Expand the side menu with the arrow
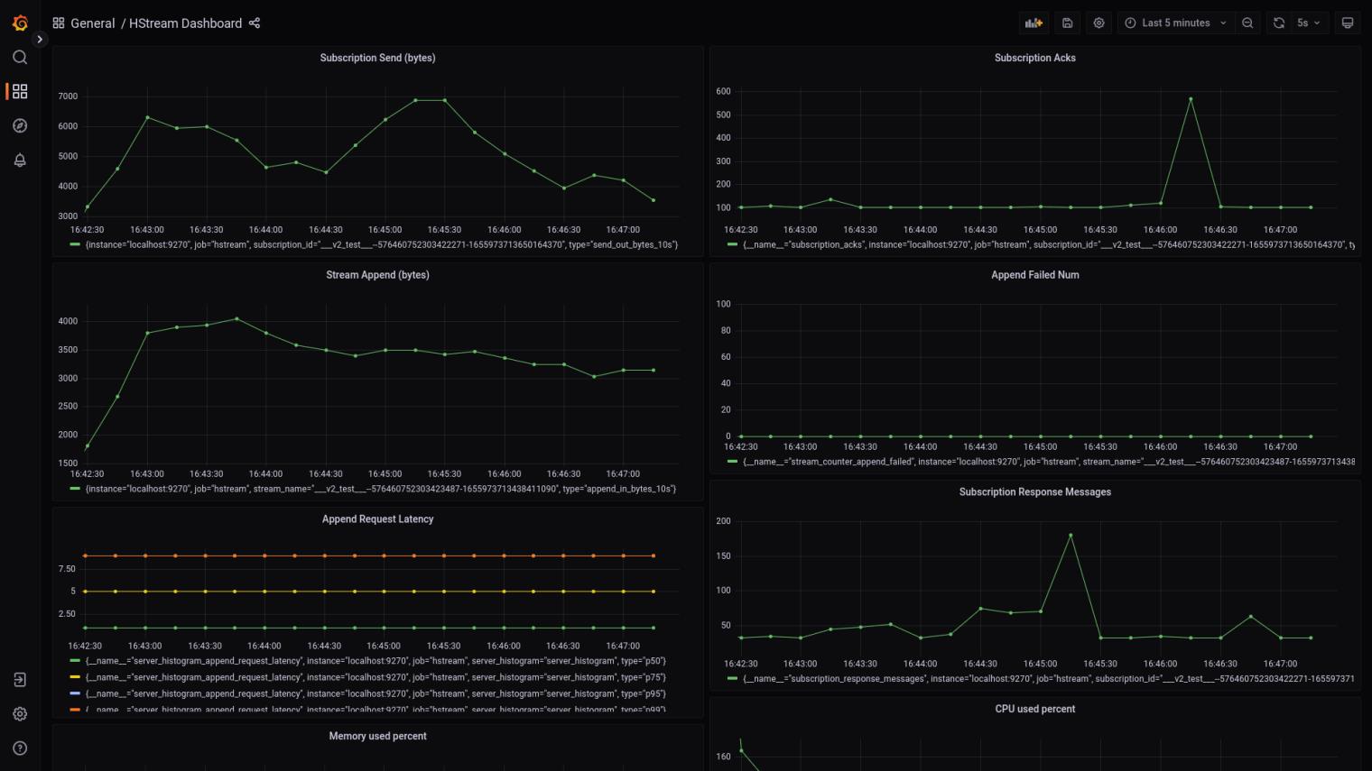This screenshot has width=1372, height=771. pyautogui.click(x=39, y=40)
